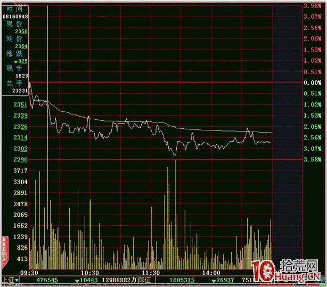Click the 10:30 time axis marker
Viewport: 327px width, 287px height.
(x=90, y=273)
